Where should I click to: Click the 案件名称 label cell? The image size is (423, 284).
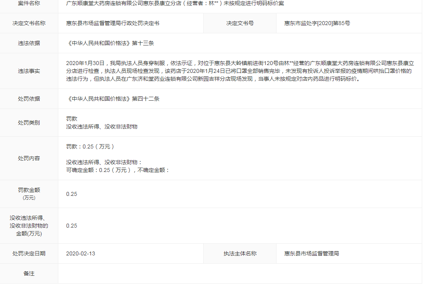(x=29, y=4)
